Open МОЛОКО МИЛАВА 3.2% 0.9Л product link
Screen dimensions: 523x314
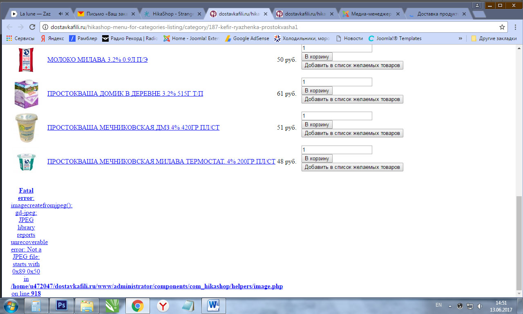coord(98,60)
